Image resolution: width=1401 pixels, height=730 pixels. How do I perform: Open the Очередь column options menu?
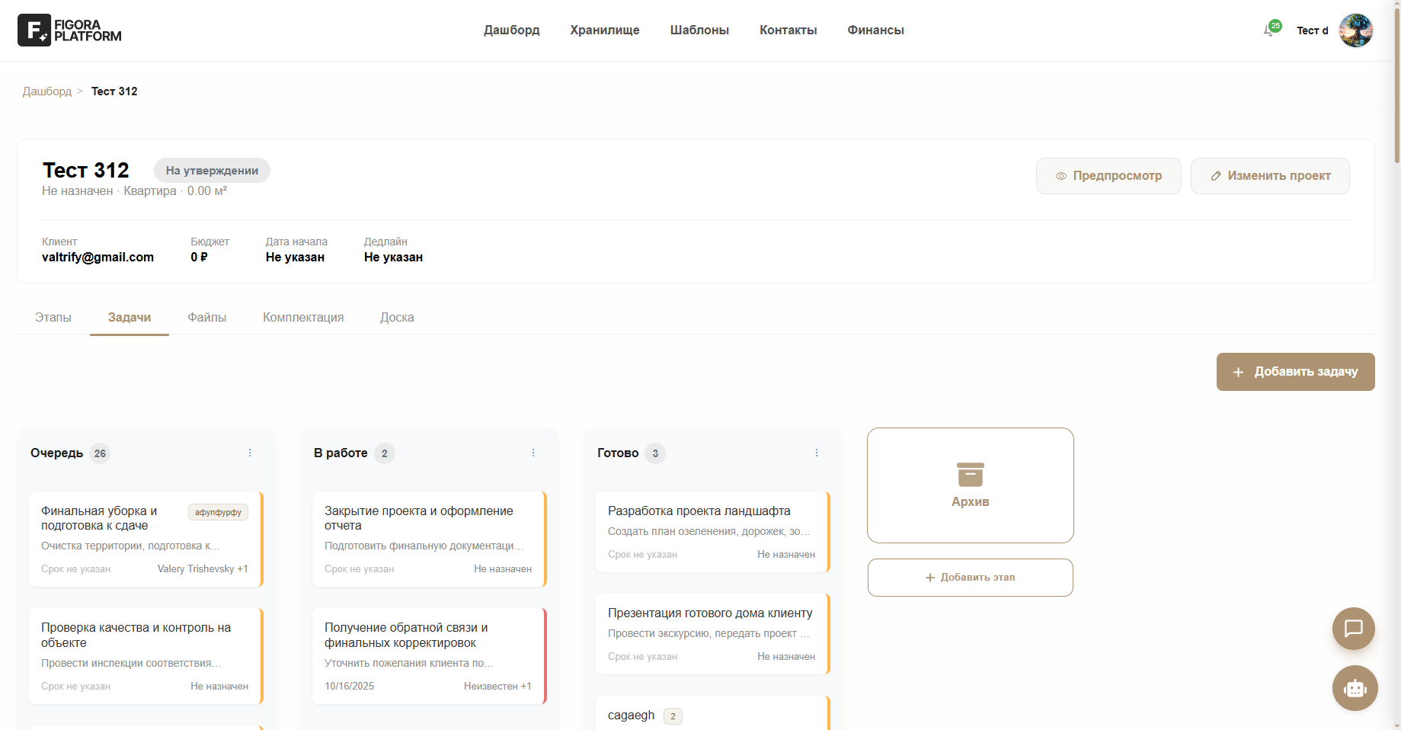250,453
